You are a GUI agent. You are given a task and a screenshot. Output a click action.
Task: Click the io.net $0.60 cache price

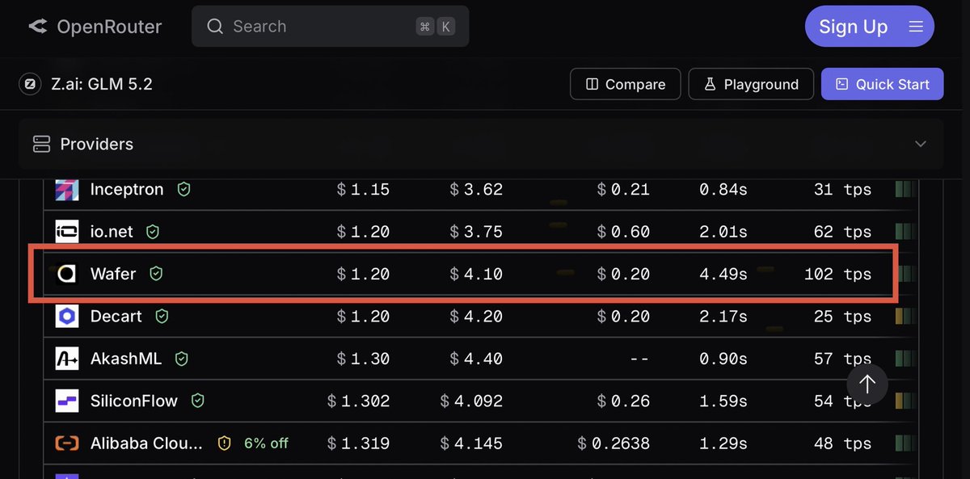click(623, 232)
